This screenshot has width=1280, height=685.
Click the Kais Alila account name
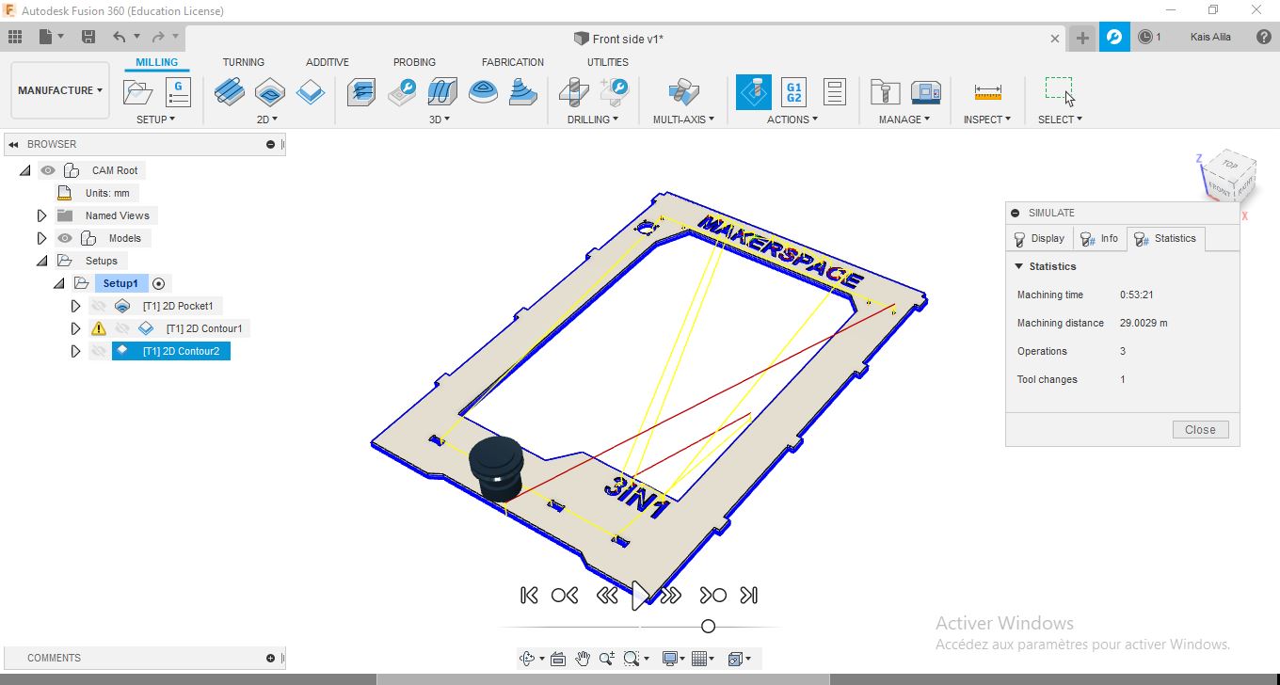pos(1210,37)
